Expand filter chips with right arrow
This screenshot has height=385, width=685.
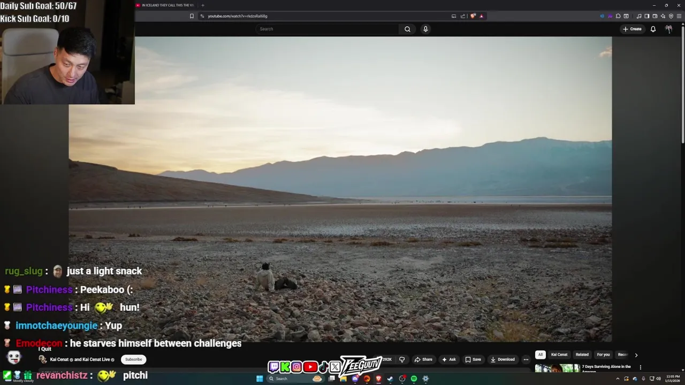[x=636, y=355]
